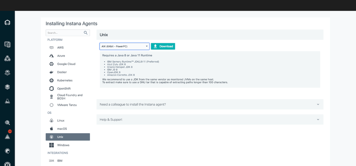Open Websites & Mobile Apps sidebar icon
The height and width of the screenshot is (166, 356).
7,45
